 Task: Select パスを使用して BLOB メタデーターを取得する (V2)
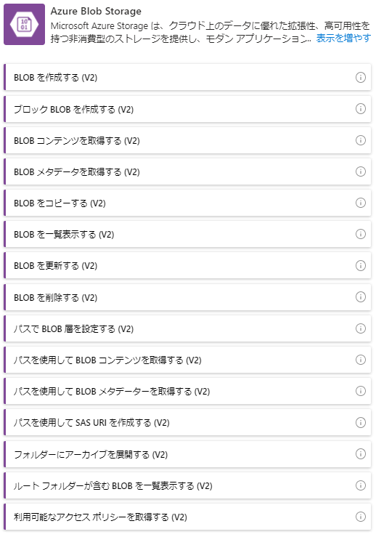click(187, 391)
